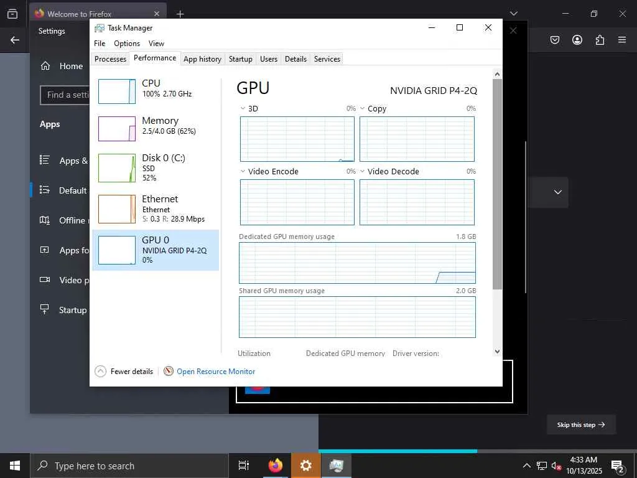Open Task View on the taskbar
The width and height of the screenshot is (637, 478).
pos(244,466)
